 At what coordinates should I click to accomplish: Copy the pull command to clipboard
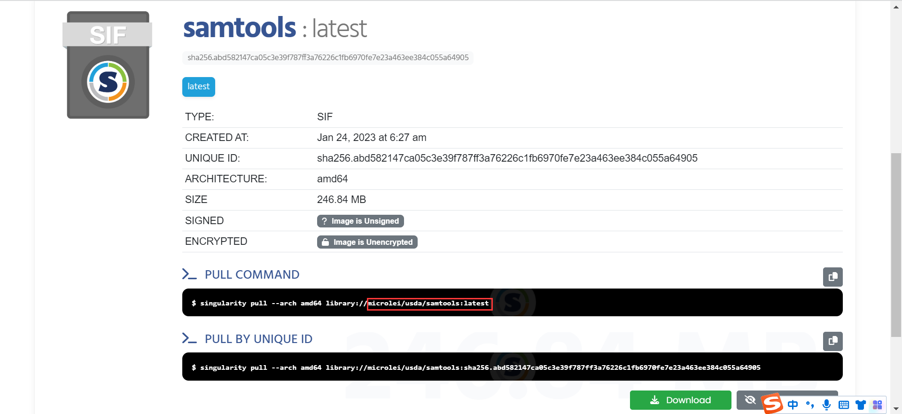pos(832,277)
